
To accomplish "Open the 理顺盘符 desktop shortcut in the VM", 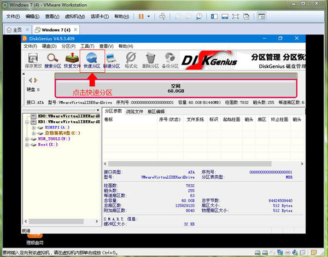I will 35,240.
